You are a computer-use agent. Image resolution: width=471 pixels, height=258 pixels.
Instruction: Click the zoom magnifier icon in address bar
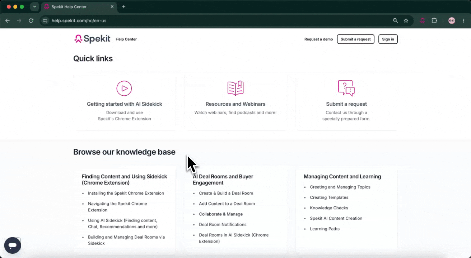(x=395, y=20)
